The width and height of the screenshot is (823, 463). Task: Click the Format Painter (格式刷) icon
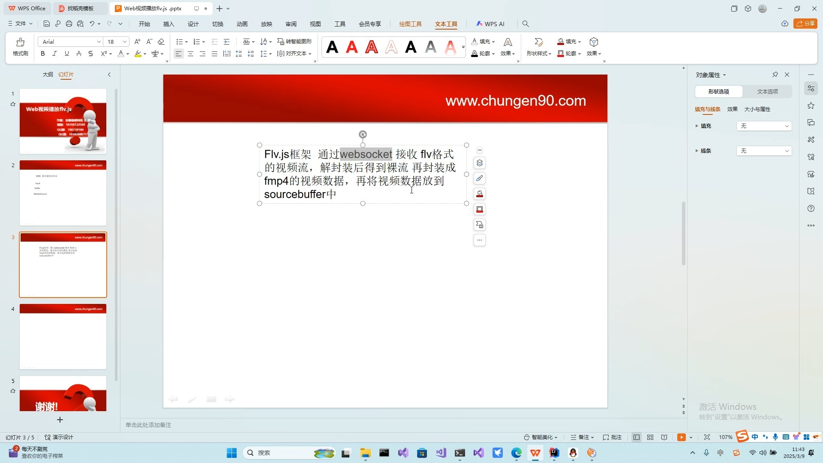pos(20,46)
